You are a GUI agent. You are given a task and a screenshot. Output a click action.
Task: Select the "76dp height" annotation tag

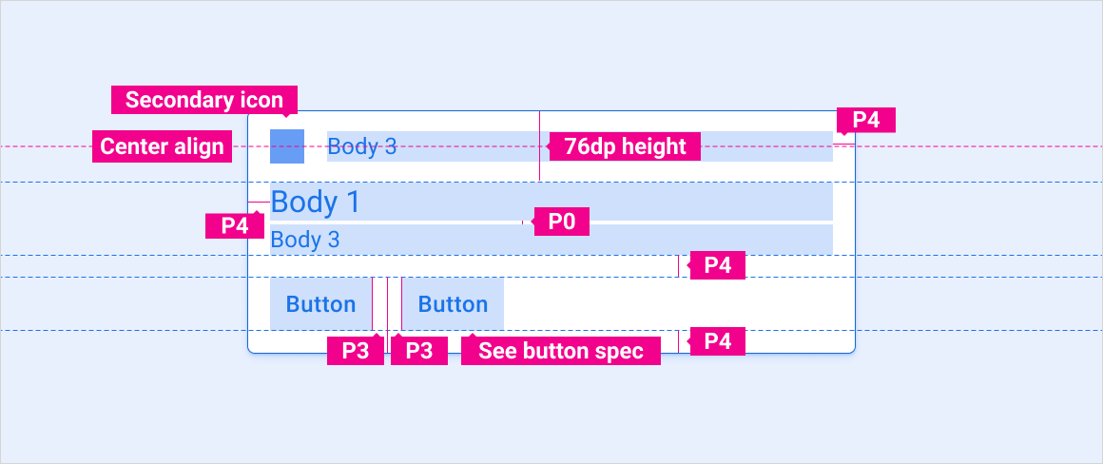[x=625, y=146]
